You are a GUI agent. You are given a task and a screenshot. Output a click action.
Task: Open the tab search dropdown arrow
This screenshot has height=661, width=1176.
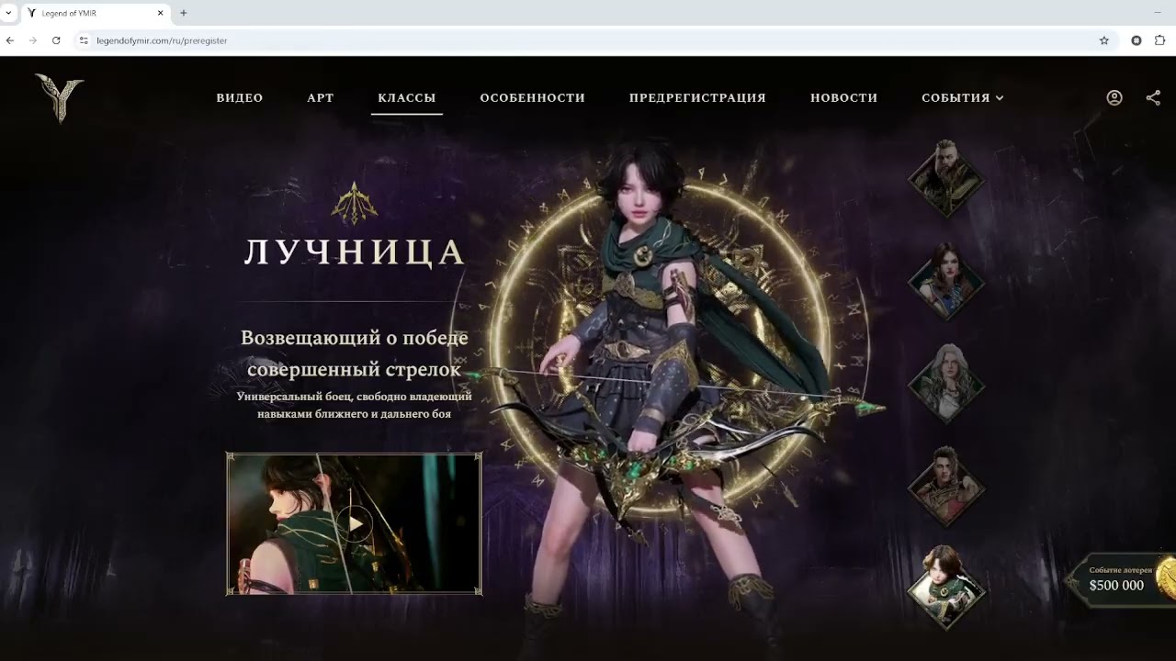[8, 13]
